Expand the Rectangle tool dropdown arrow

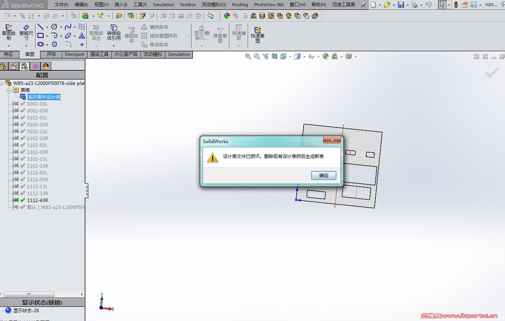[47, 36]
